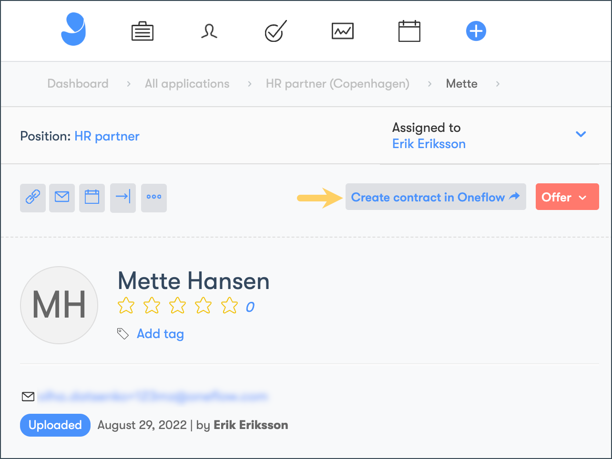Click the Uploaded status badge
The height and width of the screenshot is (459, 612).
(x=55, y=425)
